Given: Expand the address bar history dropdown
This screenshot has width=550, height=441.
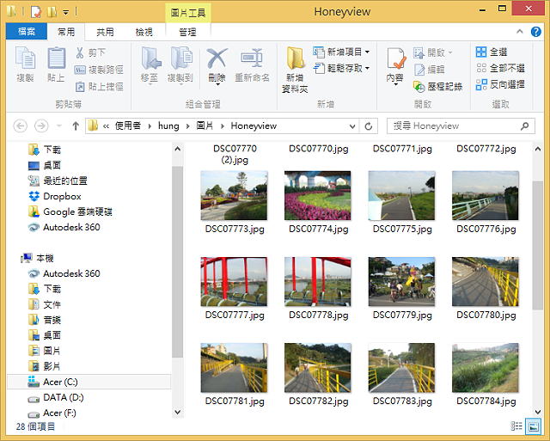Looking at the screenshot, I should click(x=352, y=126).
